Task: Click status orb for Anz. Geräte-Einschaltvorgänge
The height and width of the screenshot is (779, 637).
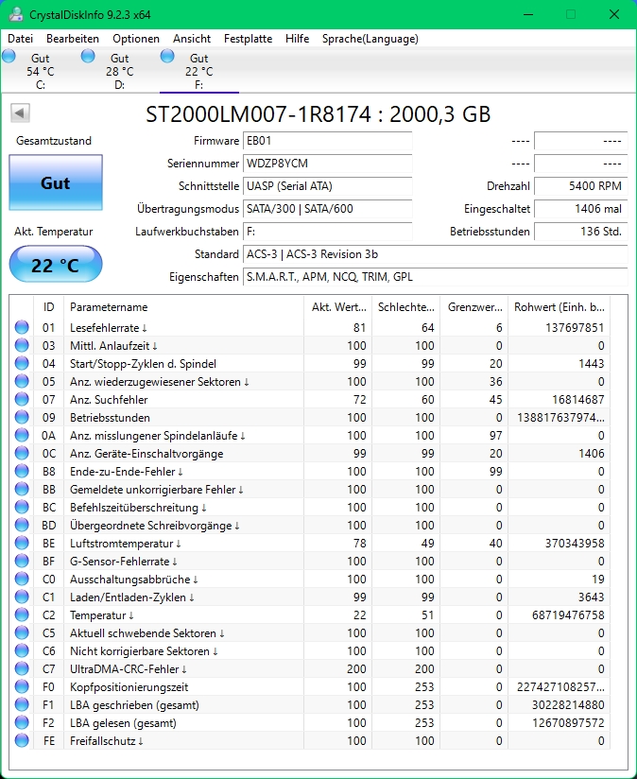Action: tap(22, 453)
